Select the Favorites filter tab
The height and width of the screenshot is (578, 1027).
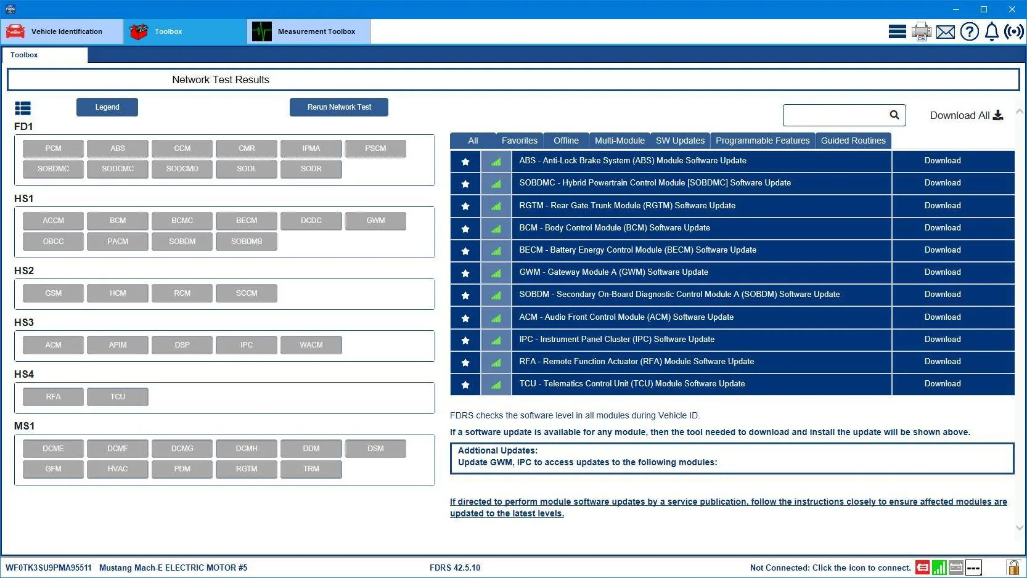[520, 140]
